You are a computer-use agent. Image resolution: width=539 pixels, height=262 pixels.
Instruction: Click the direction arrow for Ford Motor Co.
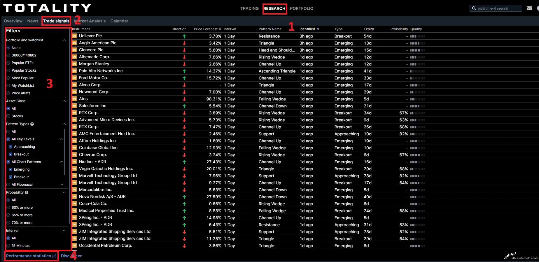pos(184,78)
